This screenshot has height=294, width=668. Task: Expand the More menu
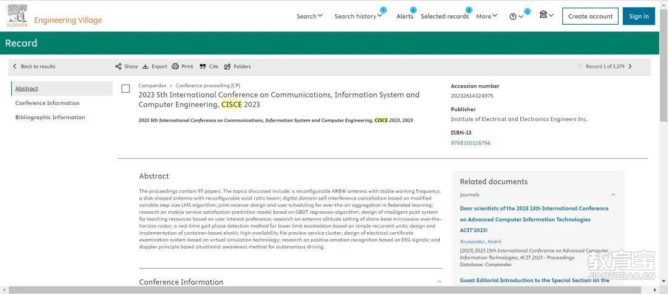click(x=487, y=16)
